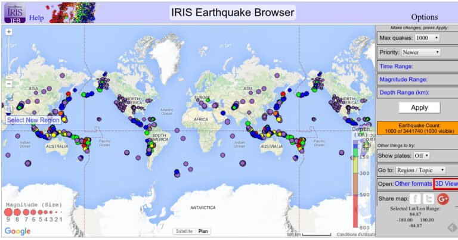Screen dimensions: 458x240
Task: Click the magnifier Select New Region icon
Action: pyautogui.click(x=9, y=109)
